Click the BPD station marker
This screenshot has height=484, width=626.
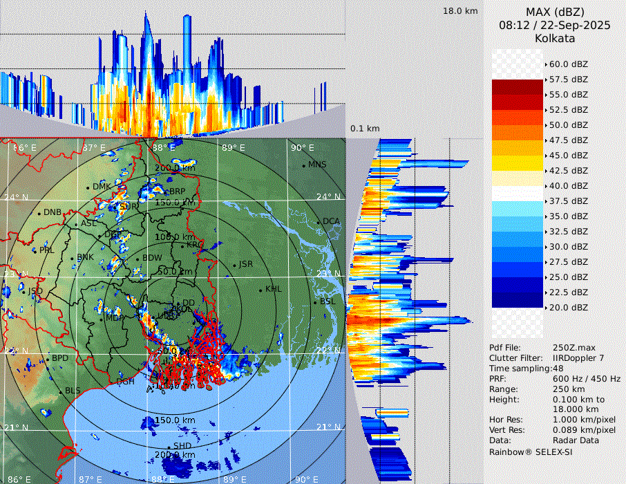(47, 359)
